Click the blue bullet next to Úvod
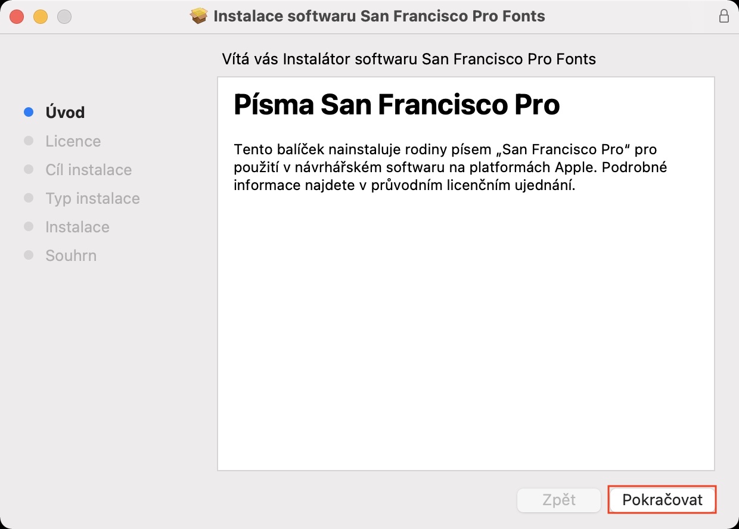This screenshot has height=529, width=739. tap(29, 112)
